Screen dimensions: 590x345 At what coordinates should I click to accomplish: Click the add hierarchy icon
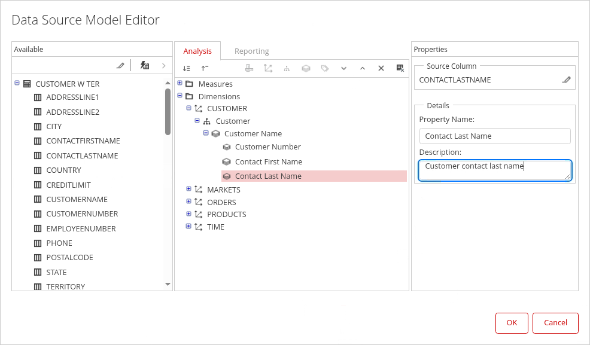[x=287, y=69]
